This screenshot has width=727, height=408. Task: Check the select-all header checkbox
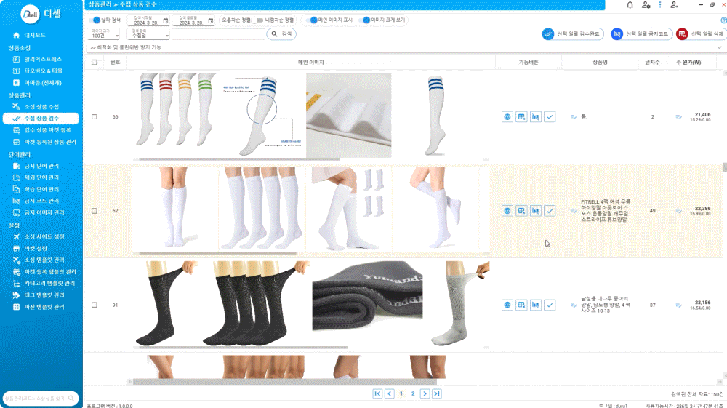point(95,62)
